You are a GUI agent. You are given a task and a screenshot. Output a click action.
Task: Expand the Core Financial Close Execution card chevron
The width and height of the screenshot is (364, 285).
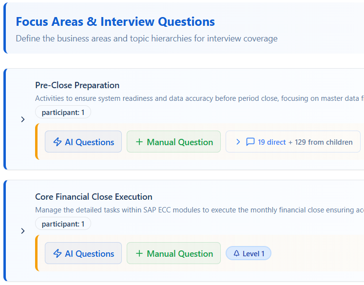pos(22,231)
